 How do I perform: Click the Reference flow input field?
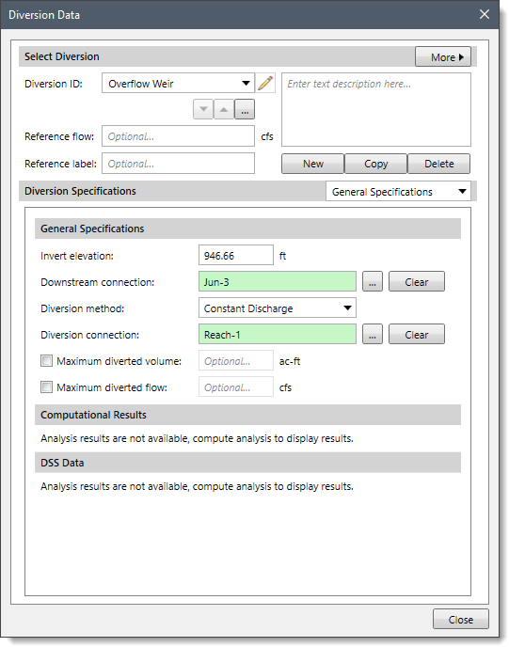pyautogui.click(x=179, y=136)
